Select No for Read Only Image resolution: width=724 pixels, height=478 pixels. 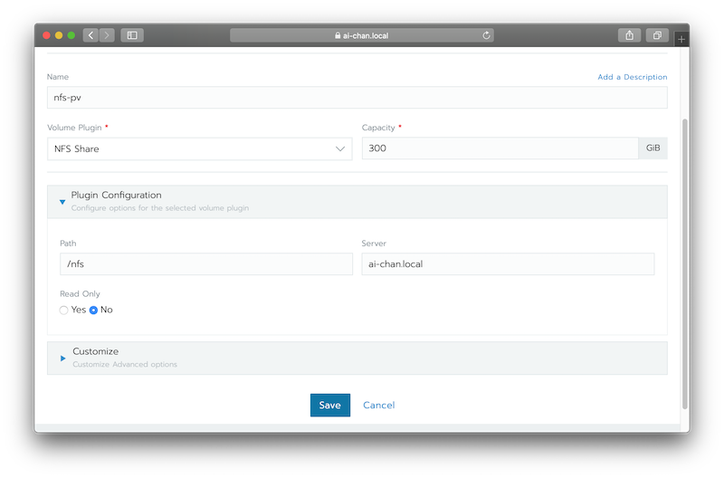(x=93, y=310)
